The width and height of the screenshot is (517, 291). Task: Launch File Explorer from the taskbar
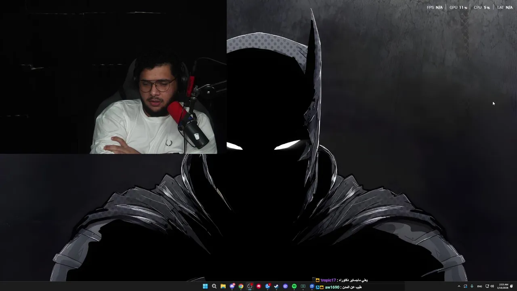point(223,286)
